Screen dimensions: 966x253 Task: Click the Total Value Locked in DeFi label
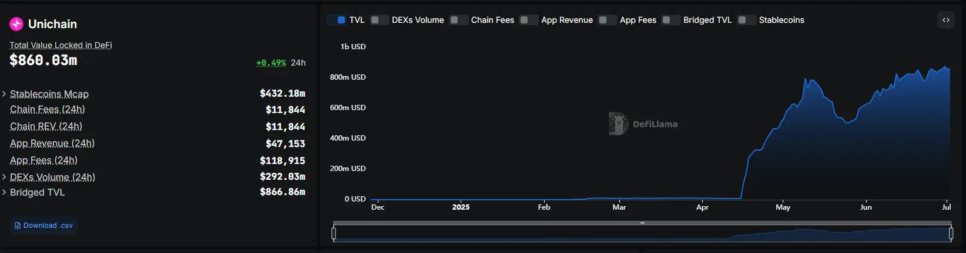click(x=61, y=45)
